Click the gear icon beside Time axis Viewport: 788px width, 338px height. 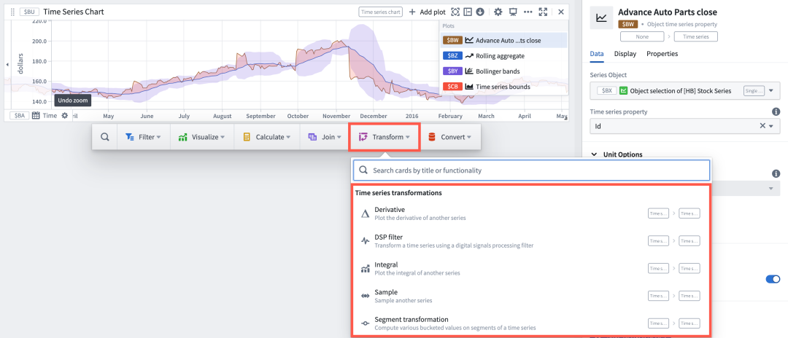coord(64,116)
